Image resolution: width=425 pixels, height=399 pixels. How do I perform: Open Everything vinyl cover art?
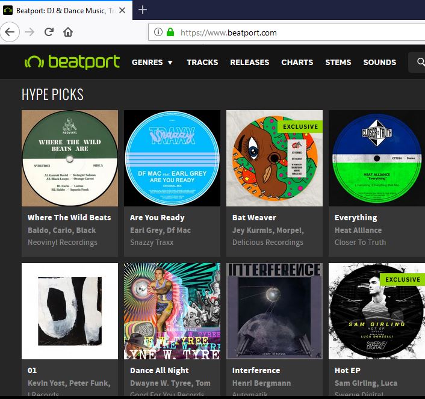[x=377, y=158]
